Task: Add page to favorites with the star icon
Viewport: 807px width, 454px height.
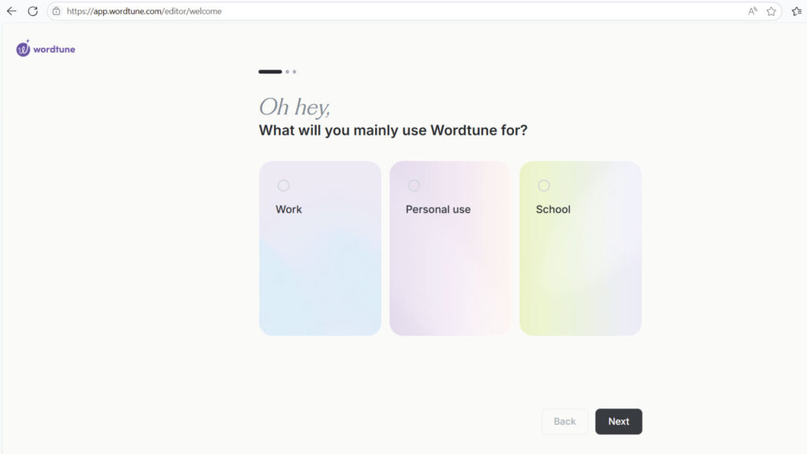Action: [771, 11]
